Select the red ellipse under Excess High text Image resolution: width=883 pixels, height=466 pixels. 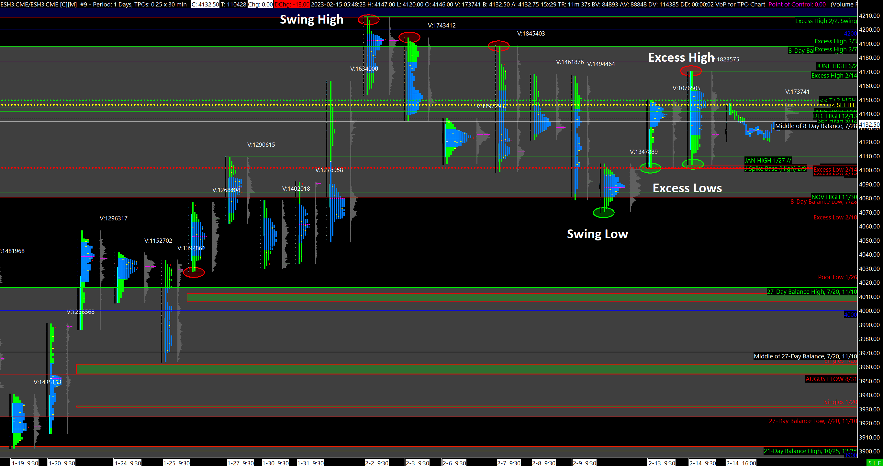pyautogui.click(x=691, y=71)
